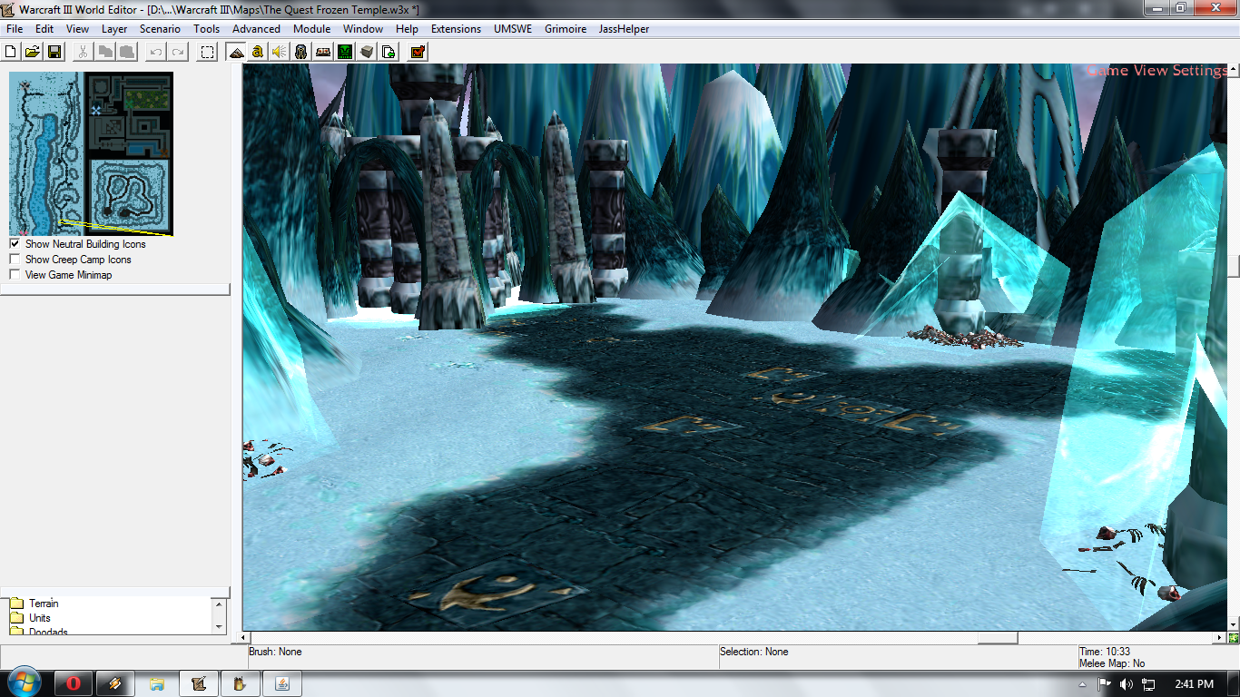Click the Open map folder icon

click(33, 52)
